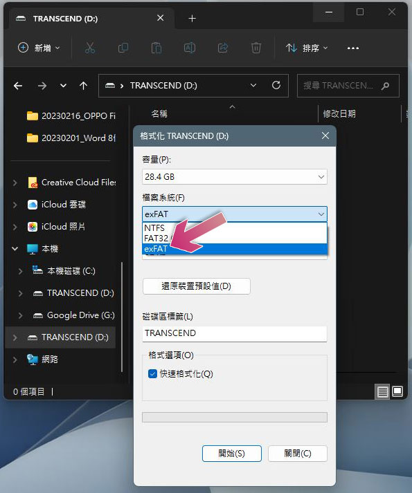
Task: Open the 20230201_Word folder in sidebar
Action: [71, 138]
